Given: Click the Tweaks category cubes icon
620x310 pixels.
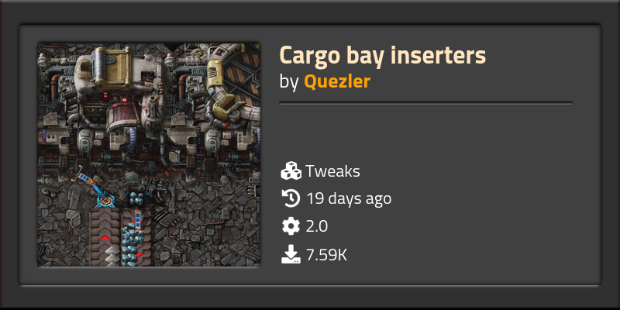Looking at the screenshot, I should (x=291, y=171).
